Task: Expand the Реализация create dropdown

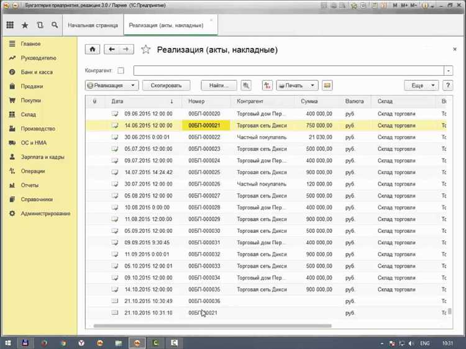Action: point(112,86)
